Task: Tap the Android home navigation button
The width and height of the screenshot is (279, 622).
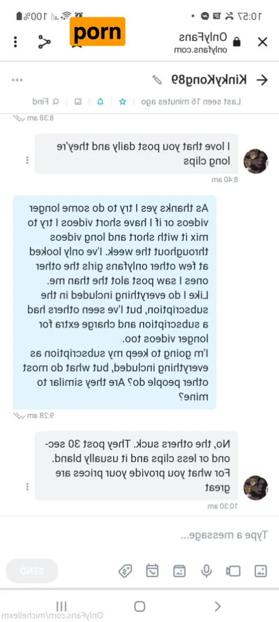Action: (139, 606)
